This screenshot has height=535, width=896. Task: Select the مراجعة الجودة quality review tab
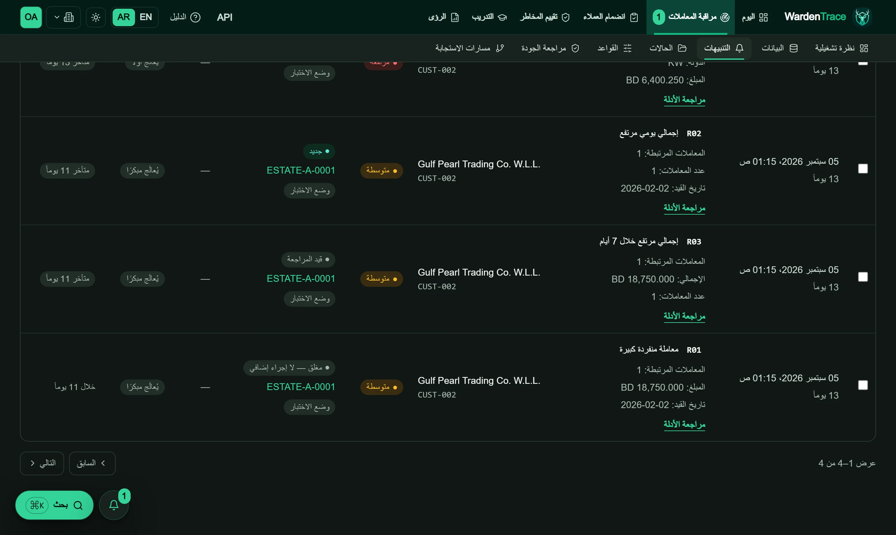[550, 48]
